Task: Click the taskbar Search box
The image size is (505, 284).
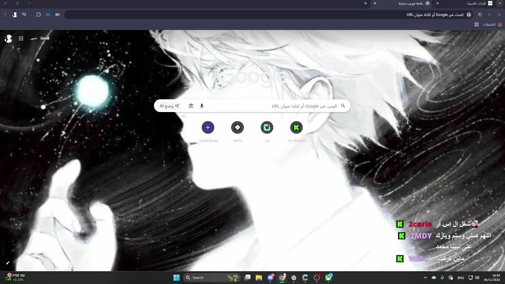Action: (212, 278)
